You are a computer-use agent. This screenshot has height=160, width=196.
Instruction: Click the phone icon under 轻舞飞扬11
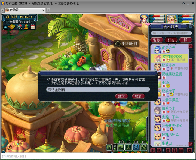coord(168,138)
